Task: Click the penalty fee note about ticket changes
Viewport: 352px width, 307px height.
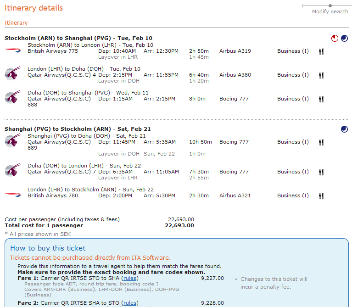Action: (x=274, y=283)
